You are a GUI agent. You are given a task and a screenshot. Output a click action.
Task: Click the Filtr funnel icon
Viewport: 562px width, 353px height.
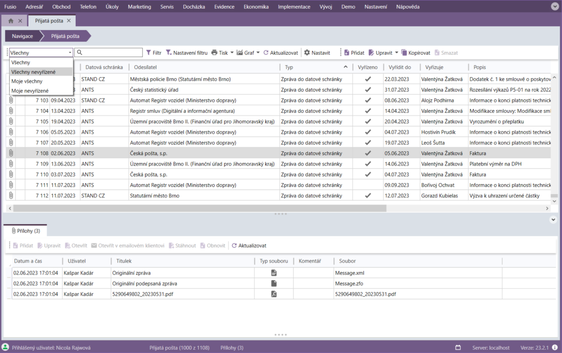tap(148, 53)
